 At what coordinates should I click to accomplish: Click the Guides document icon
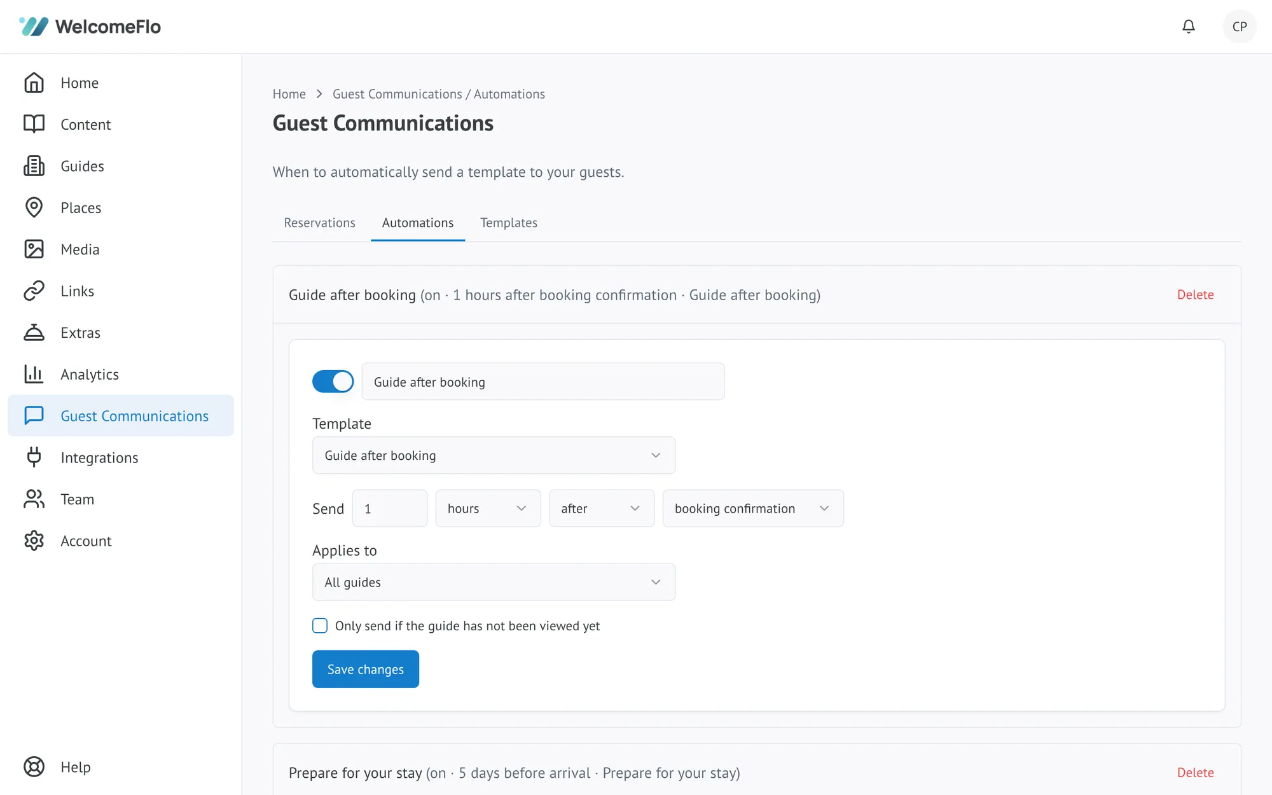coord(34,166)
